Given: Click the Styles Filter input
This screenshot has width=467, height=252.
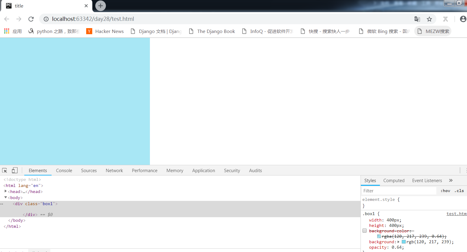Looking at the screenshot, I should [x=399, y=191].
